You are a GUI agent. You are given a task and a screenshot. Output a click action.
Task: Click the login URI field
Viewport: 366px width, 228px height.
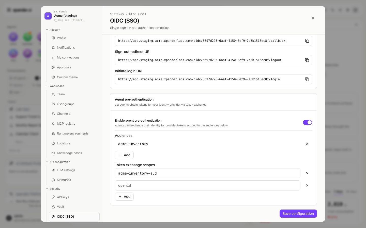(x=213, y=79)
